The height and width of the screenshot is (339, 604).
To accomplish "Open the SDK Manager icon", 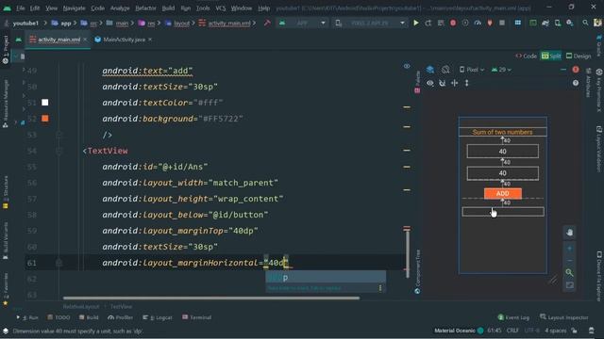I will pyautogui.click(x=570, y=23).
